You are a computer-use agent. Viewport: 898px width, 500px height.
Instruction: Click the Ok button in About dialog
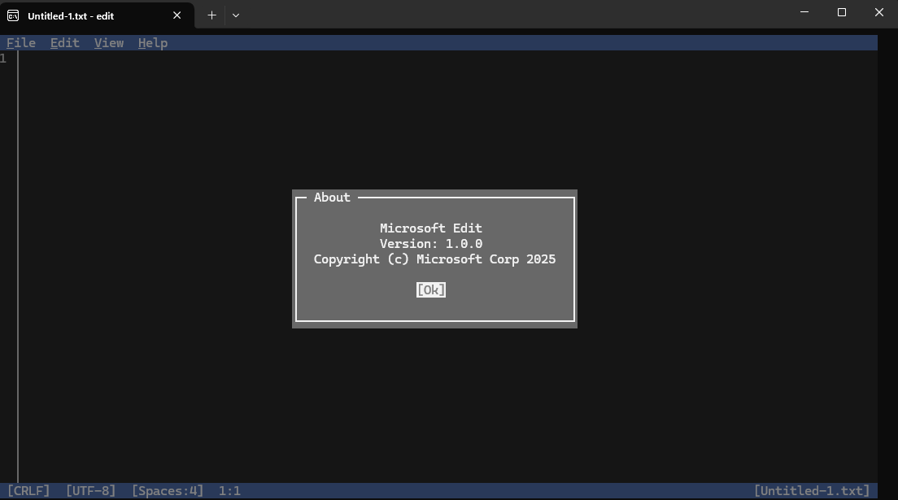(430, 289)
